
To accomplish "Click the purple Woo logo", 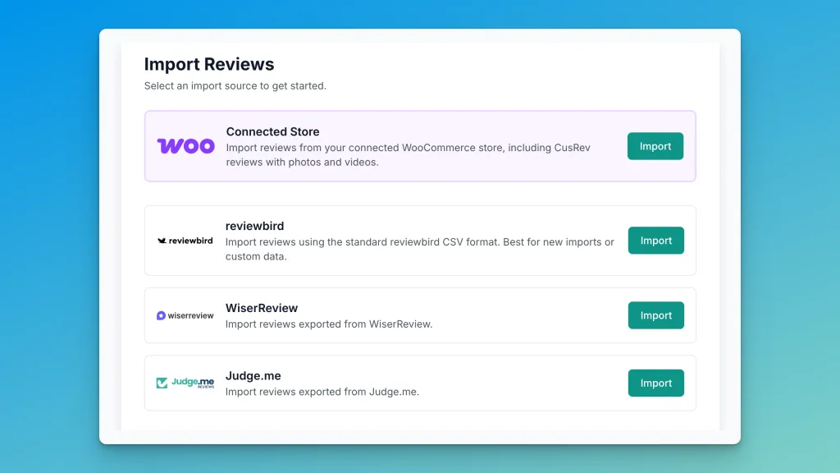I will 186,146.
